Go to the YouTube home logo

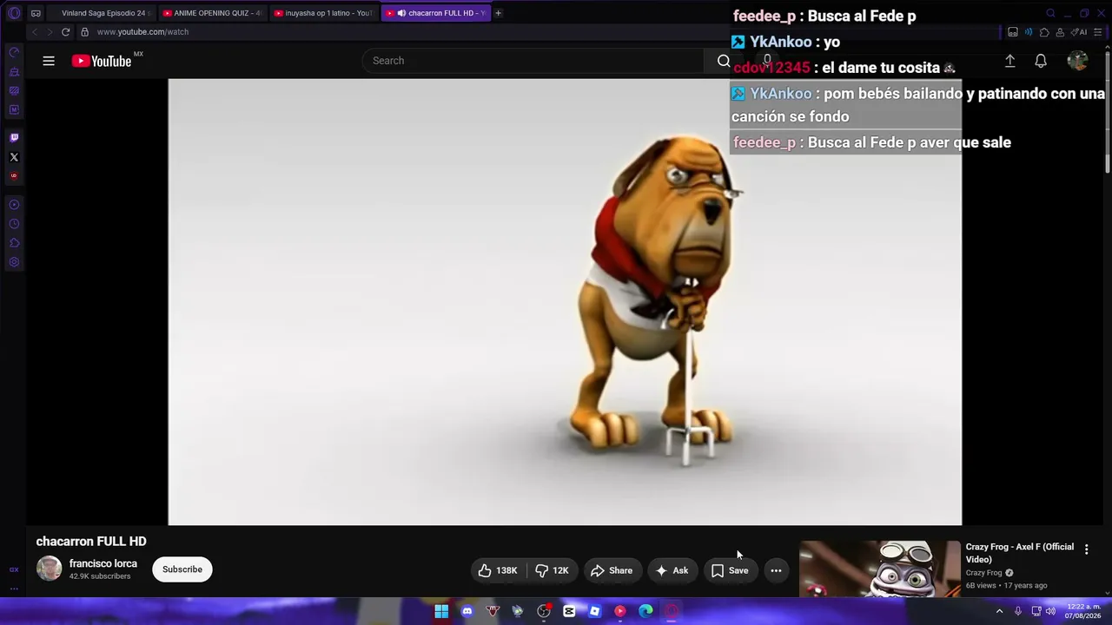pos(102,61)
